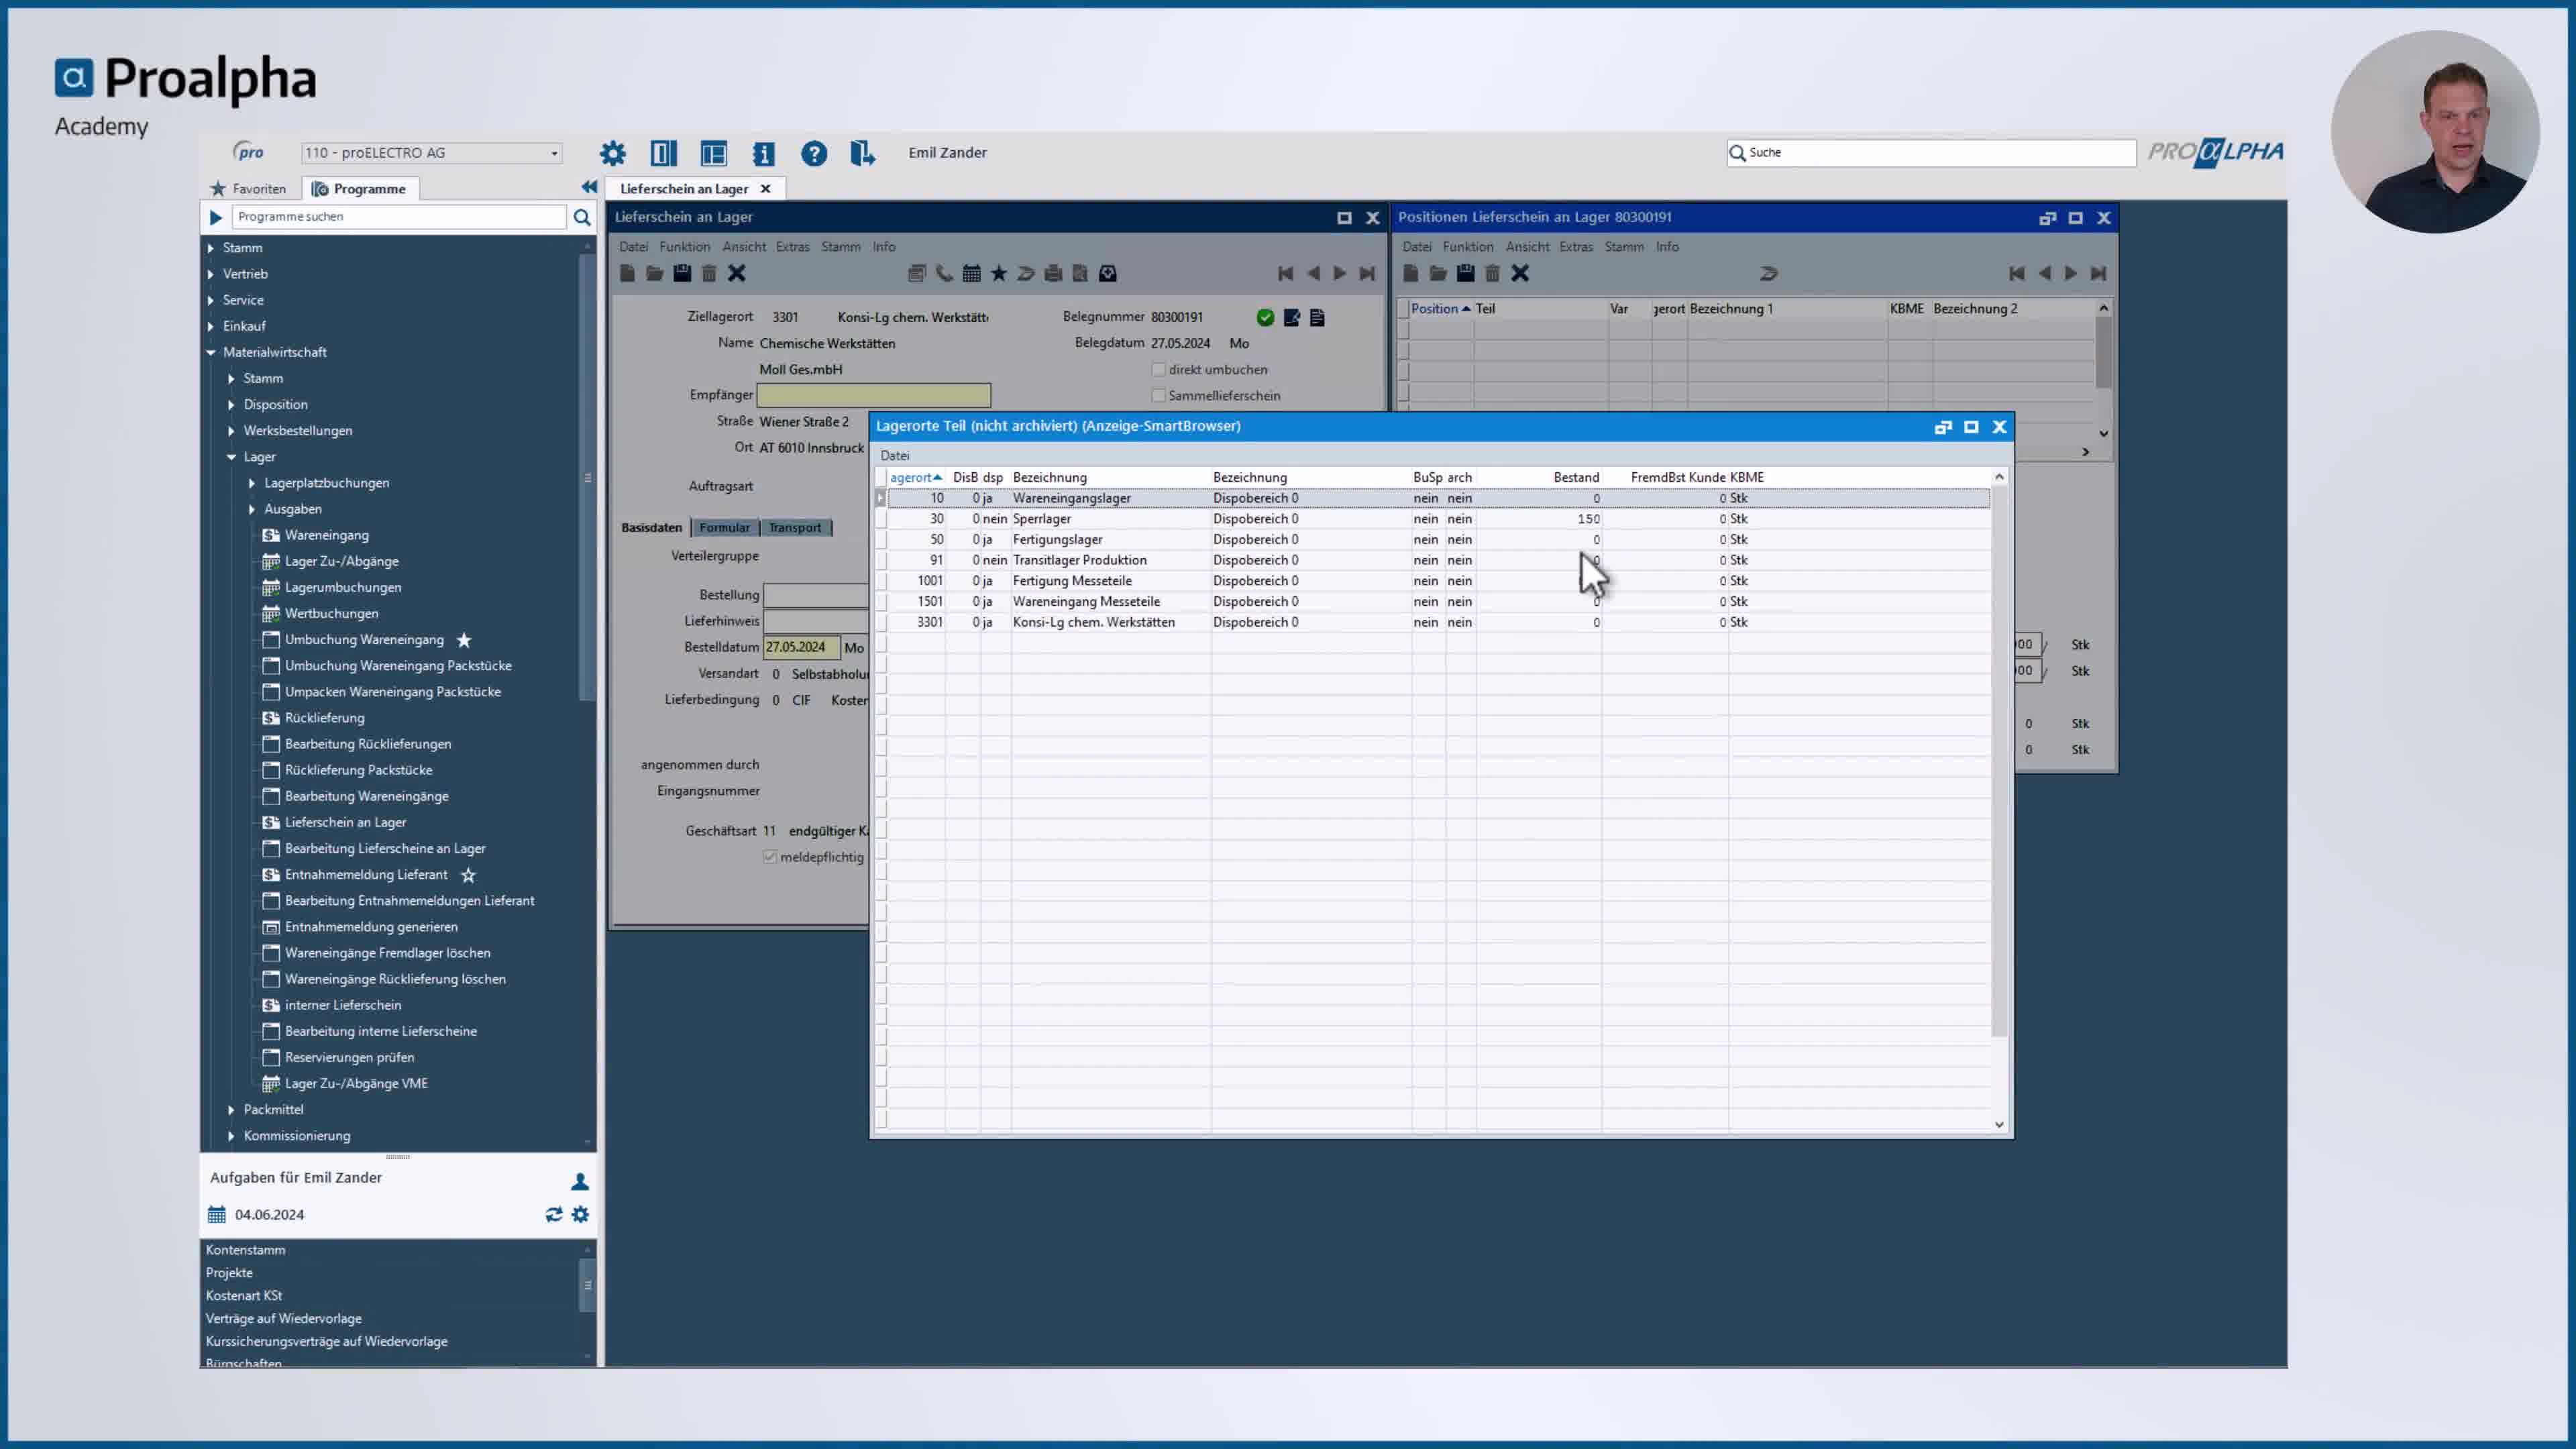Click Open folder icon in Lieferschein an Lager toolbar
The image size is (2576, 1449).
pos(654,273)
